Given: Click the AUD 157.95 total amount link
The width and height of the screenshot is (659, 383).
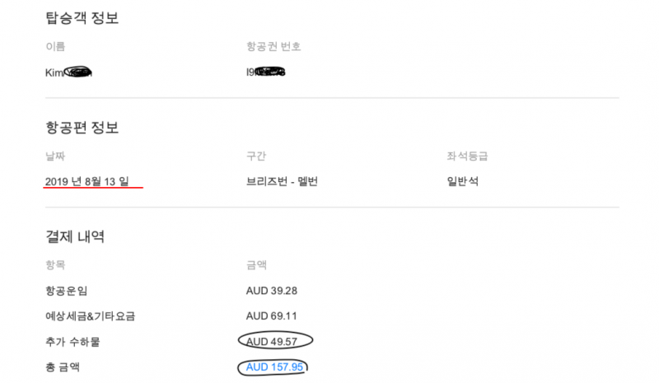Looking at the screenshot, I should coord(274,367).
